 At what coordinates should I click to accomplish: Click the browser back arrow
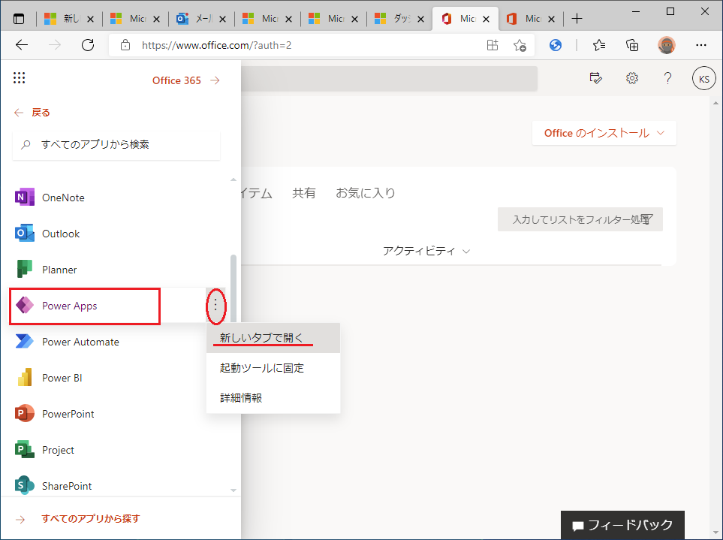click(x=22, y=45)
